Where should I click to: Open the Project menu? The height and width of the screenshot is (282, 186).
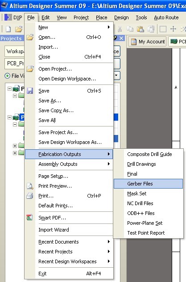[x=81, y=17]
